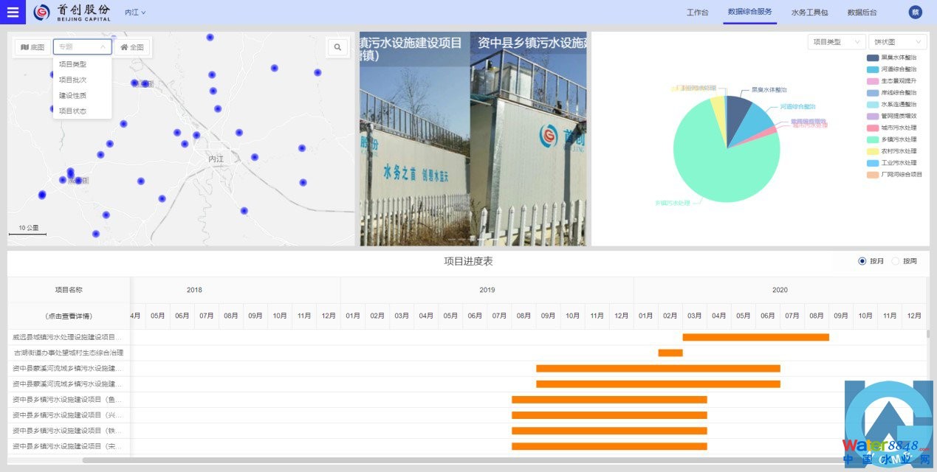Viewport: 937px width, 472px height.
Task: Click the 全图 home icon button
Action: 132,47
